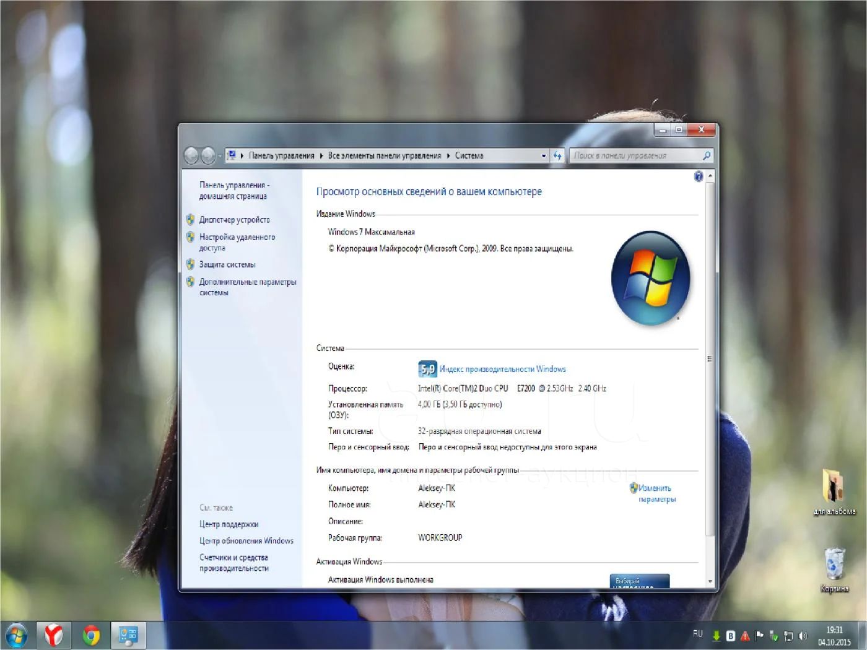Click the scrollbar up arrow
The width and height of the screenshot is (867, 650).
710,176
